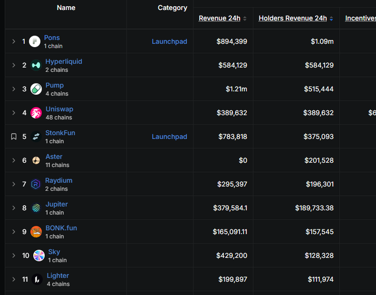
Task: Click the Category column header
Action: [173, 8]
